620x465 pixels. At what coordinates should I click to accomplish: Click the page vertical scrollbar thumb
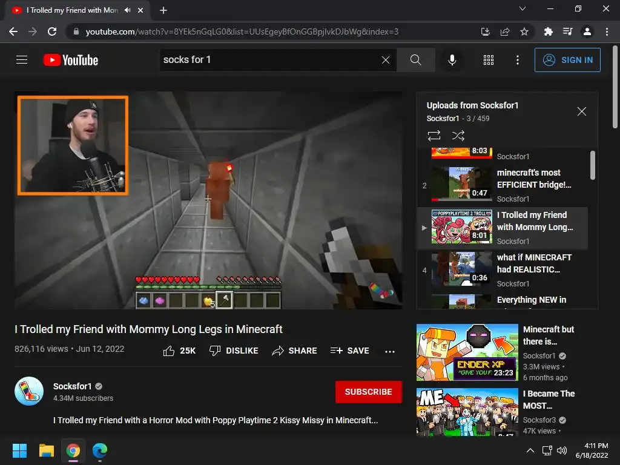click(615, 87)
